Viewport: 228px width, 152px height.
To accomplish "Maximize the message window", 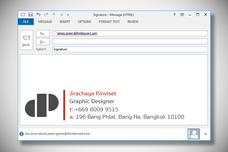I will point(198,14).
